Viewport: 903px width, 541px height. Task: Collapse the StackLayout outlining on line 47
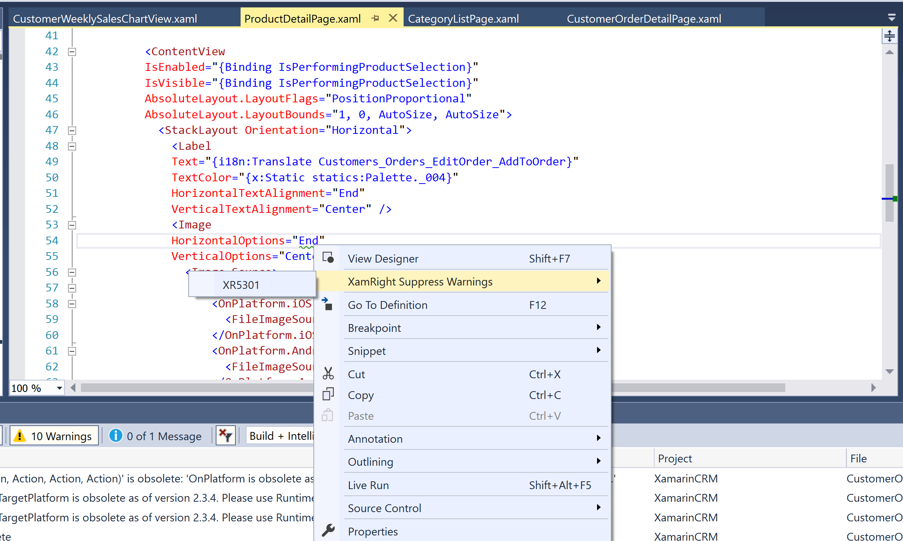pyautogui.click(x=72, y=131)
